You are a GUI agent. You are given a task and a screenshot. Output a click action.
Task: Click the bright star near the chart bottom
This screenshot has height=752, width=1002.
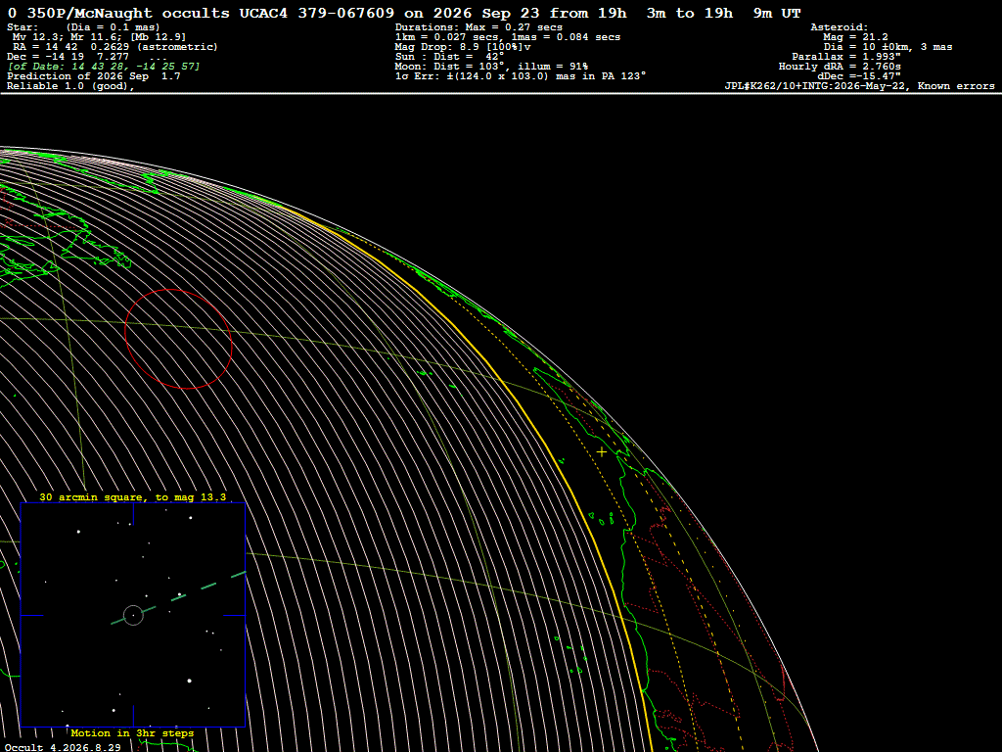click(189, 681)
